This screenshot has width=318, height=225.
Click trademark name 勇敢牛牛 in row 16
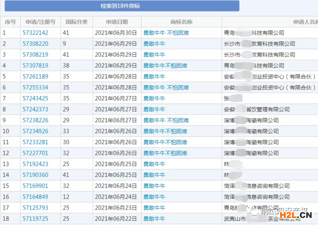154,197
